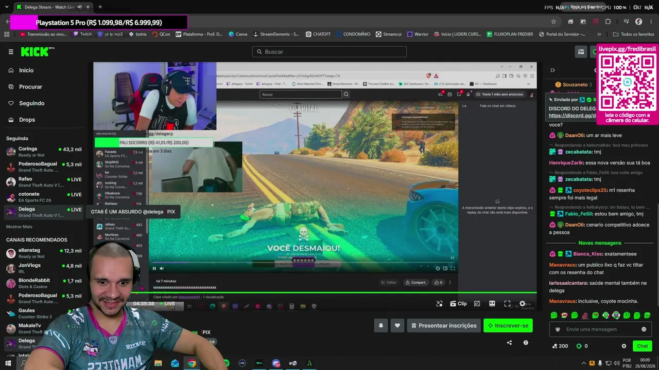659x370 pixels.
Task: Open Rafao's live channel in sidebar
Action: (44, 182)
